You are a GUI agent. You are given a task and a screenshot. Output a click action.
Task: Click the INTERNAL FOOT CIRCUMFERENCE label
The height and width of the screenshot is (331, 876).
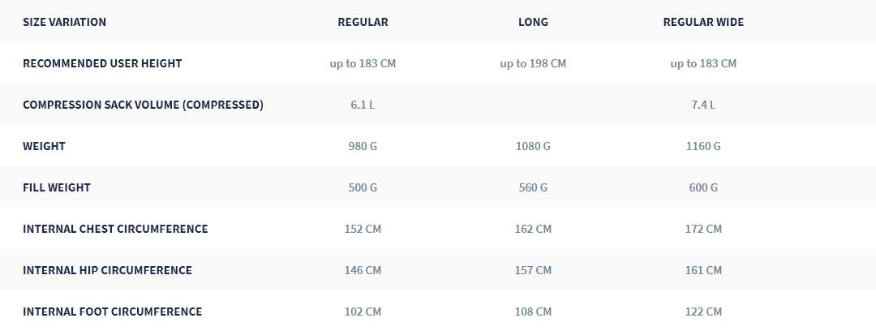pos(112,312)
